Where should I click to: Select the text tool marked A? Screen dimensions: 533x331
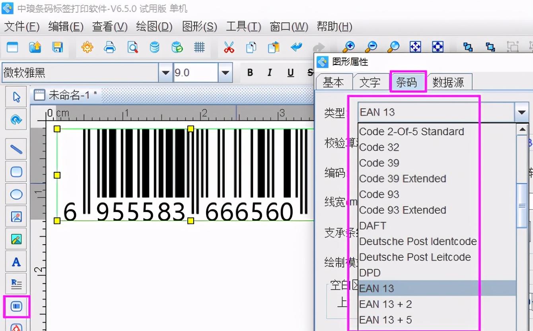16,261
